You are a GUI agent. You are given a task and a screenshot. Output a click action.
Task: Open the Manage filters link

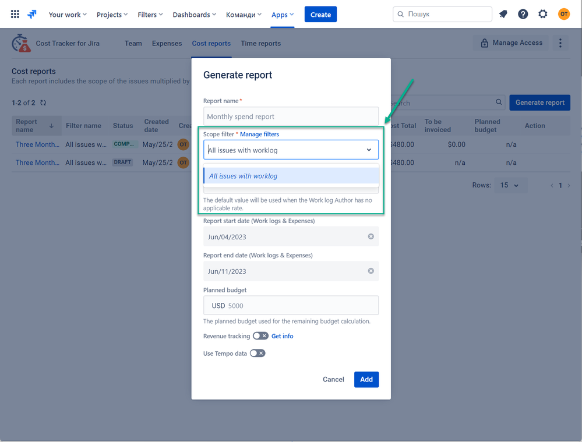point(259,134)
